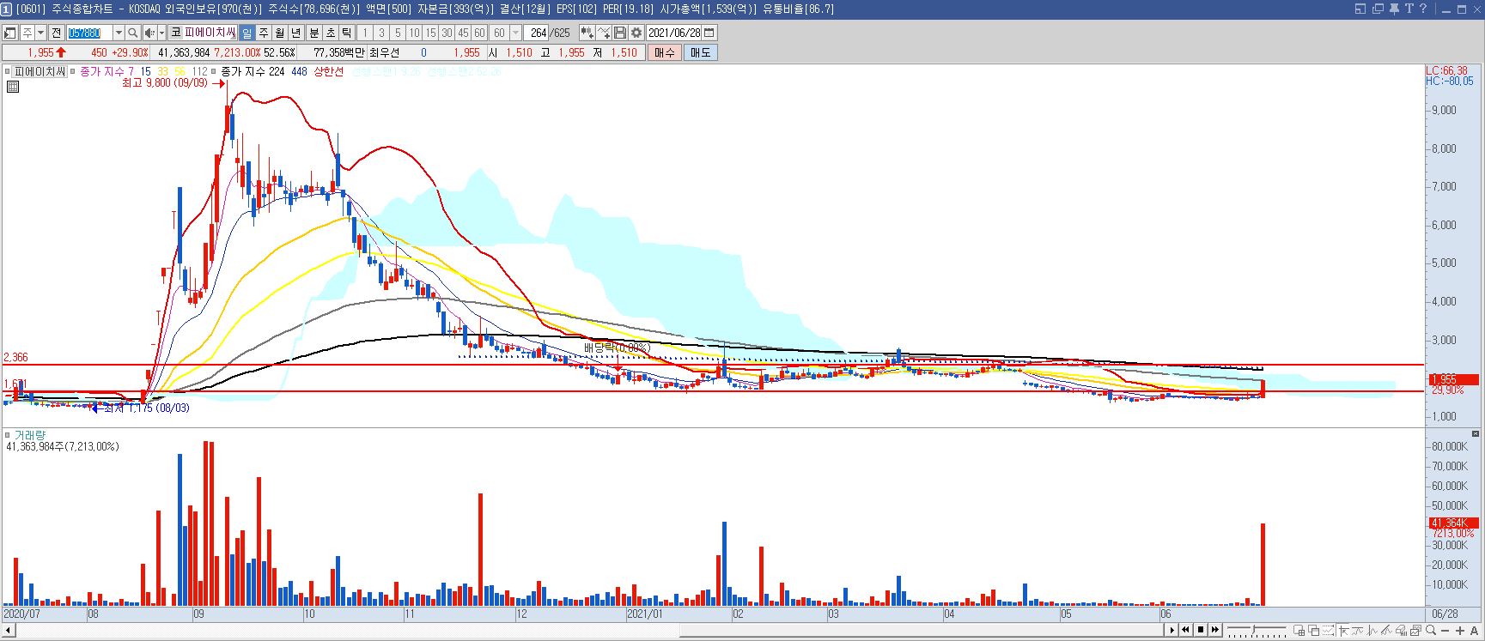The image size is (1485, 641).
Task: Open the dropdown arrow beside the speaker icon
Action: (161, 33)
